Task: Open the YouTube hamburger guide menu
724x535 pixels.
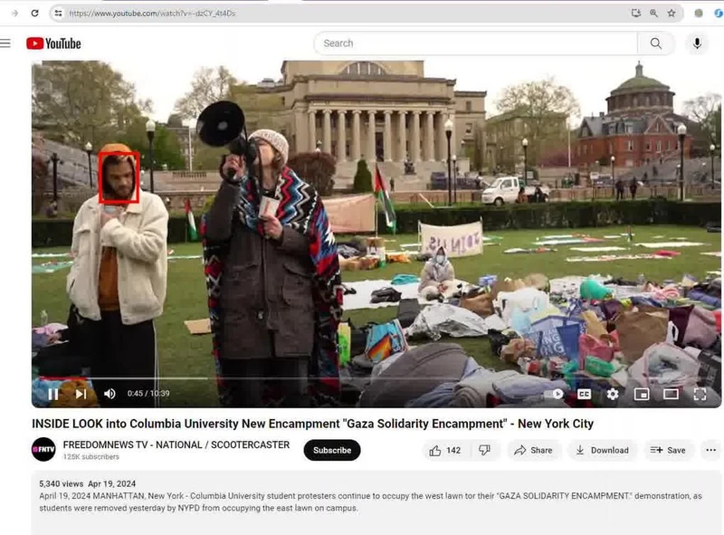Action: click(6, 43)
